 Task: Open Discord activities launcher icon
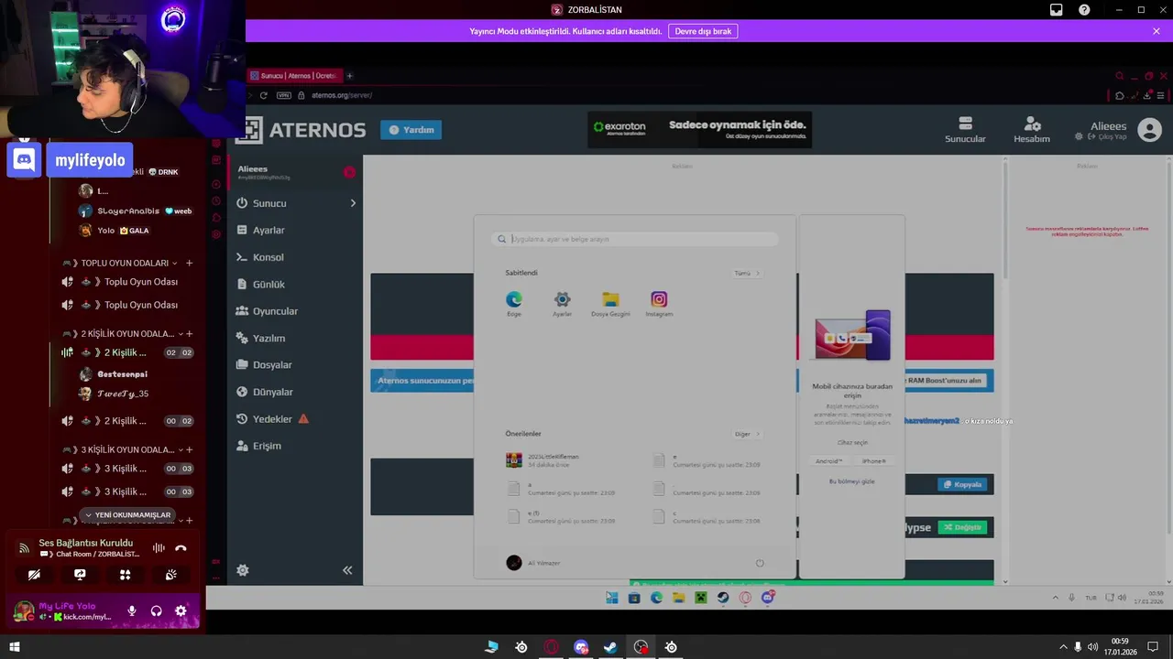pyautogui.click(x=126, y=575)
